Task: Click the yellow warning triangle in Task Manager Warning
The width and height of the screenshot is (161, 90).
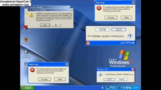Action: coord(31,15)
